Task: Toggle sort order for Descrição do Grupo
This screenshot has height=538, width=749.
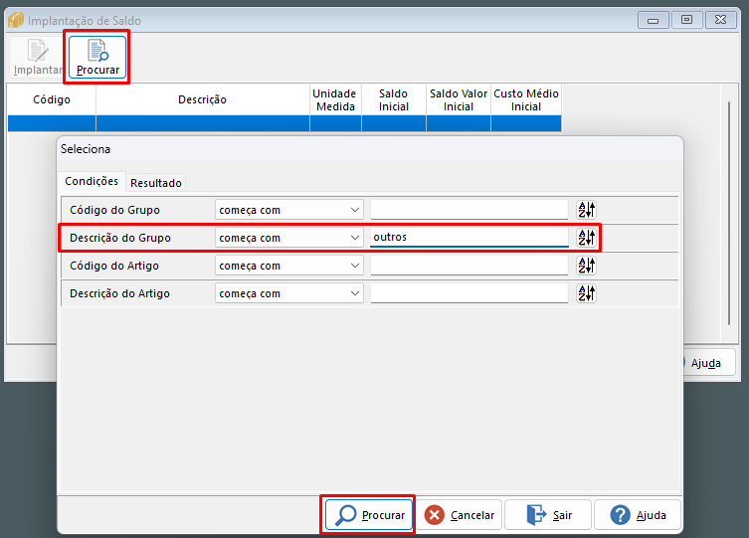Action: coord(587,238)
